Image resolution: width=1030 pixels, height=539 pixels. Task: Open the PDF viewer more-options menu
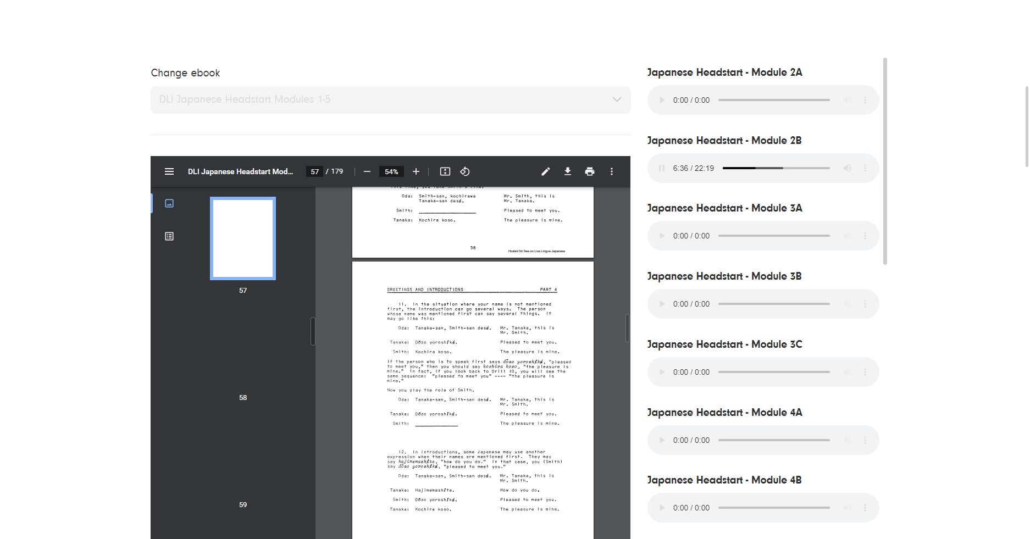[x=611, y=171]
